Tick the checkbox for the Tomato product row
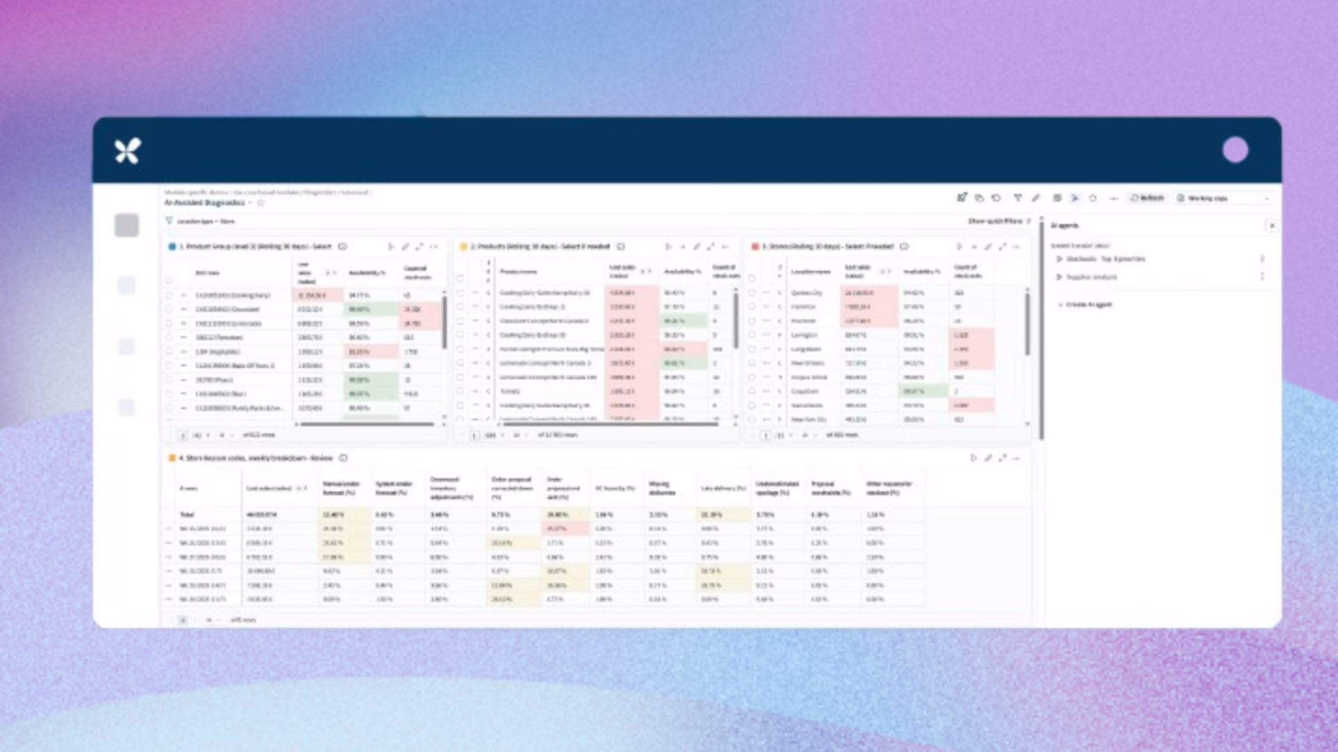The width and height of the screenshot is (1338, 752). 460,391
